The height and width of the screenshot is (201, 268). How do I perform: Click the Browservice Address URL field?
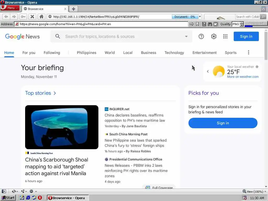click(101, 24)
